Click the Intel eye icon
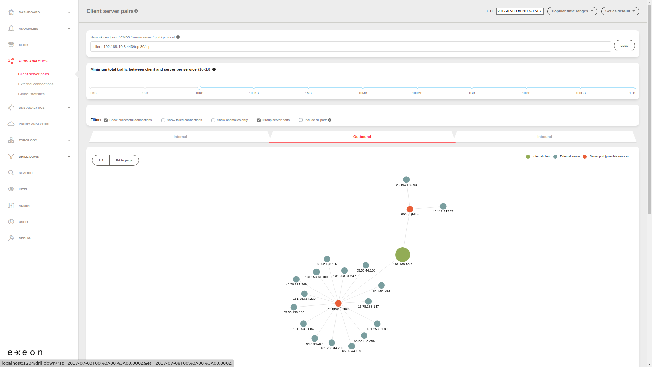This screenshot has height=367, width=652. pos(11,189)
